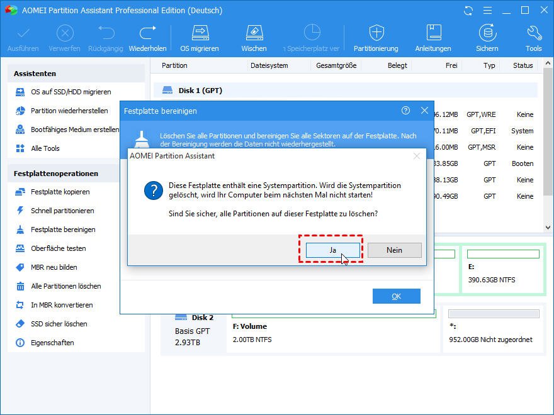Sort by Frei column header

(451, 65)
